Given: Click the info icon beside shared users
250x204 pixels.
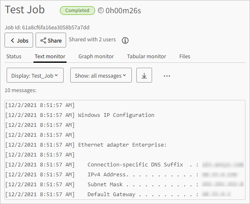Looking at the screenshot, I should click(x=125, y=40).
